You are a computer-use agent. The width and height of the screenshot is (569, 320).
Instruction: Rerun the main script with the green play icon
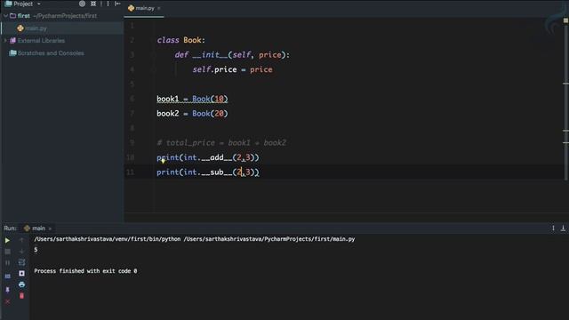pos(7,240)
